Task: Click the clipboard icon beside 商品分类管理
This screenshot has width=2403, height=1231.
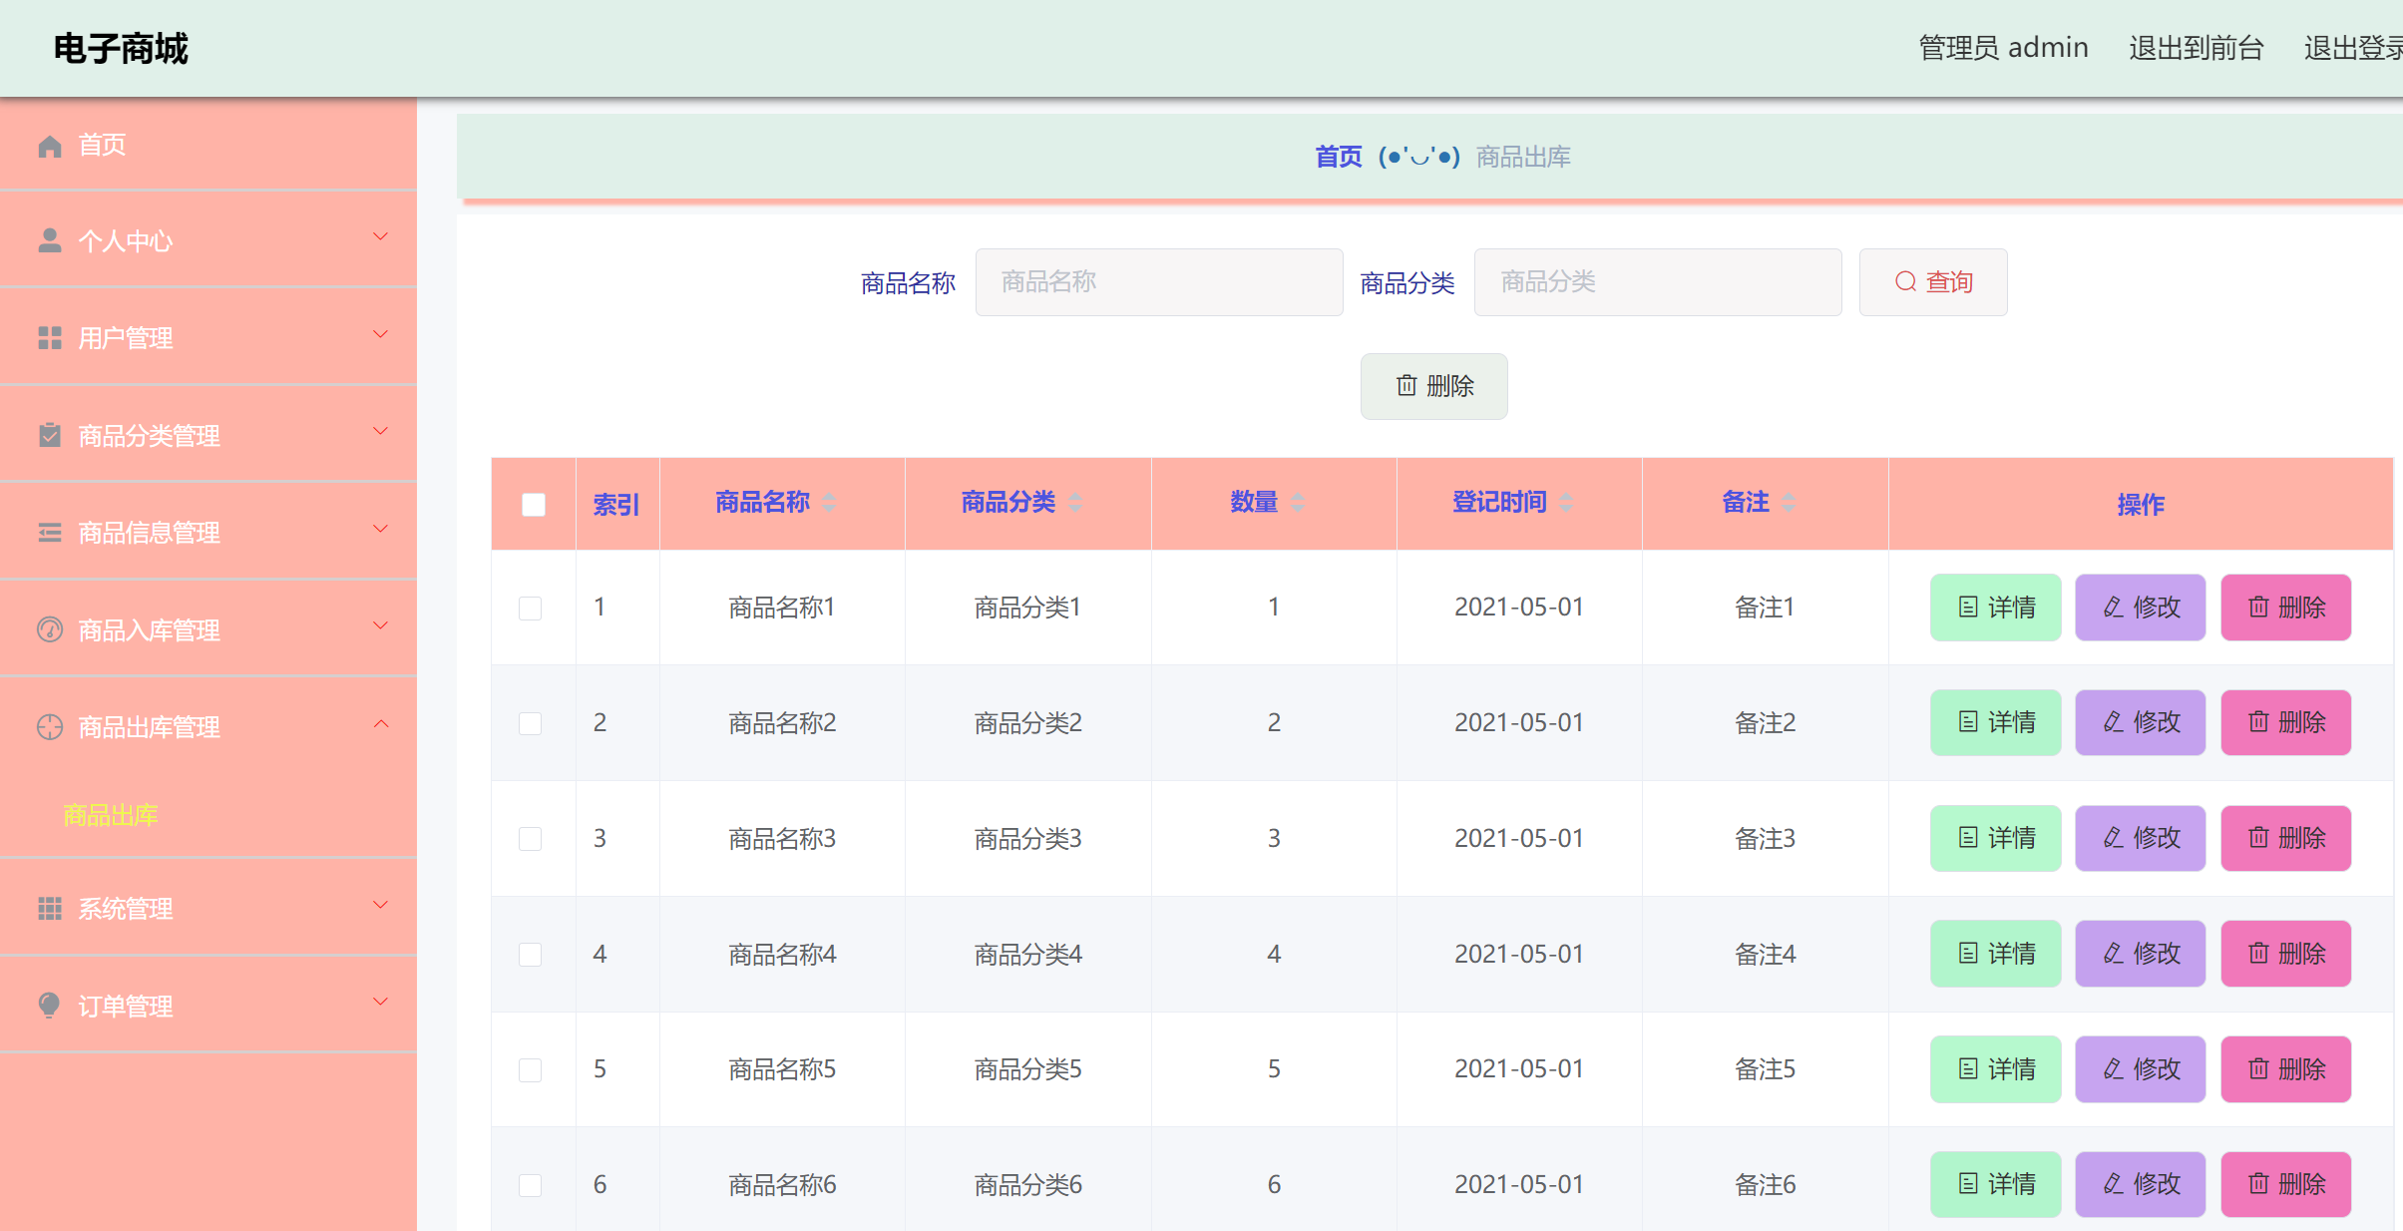Action: (50, 435)
